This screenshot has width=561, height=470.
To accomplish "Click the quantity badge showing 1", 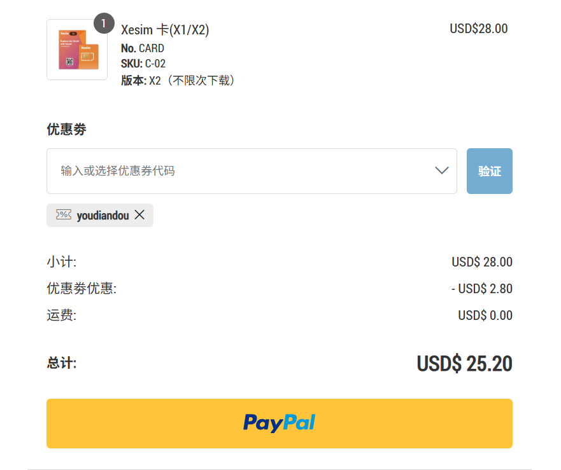I will (x=104, y=23).
